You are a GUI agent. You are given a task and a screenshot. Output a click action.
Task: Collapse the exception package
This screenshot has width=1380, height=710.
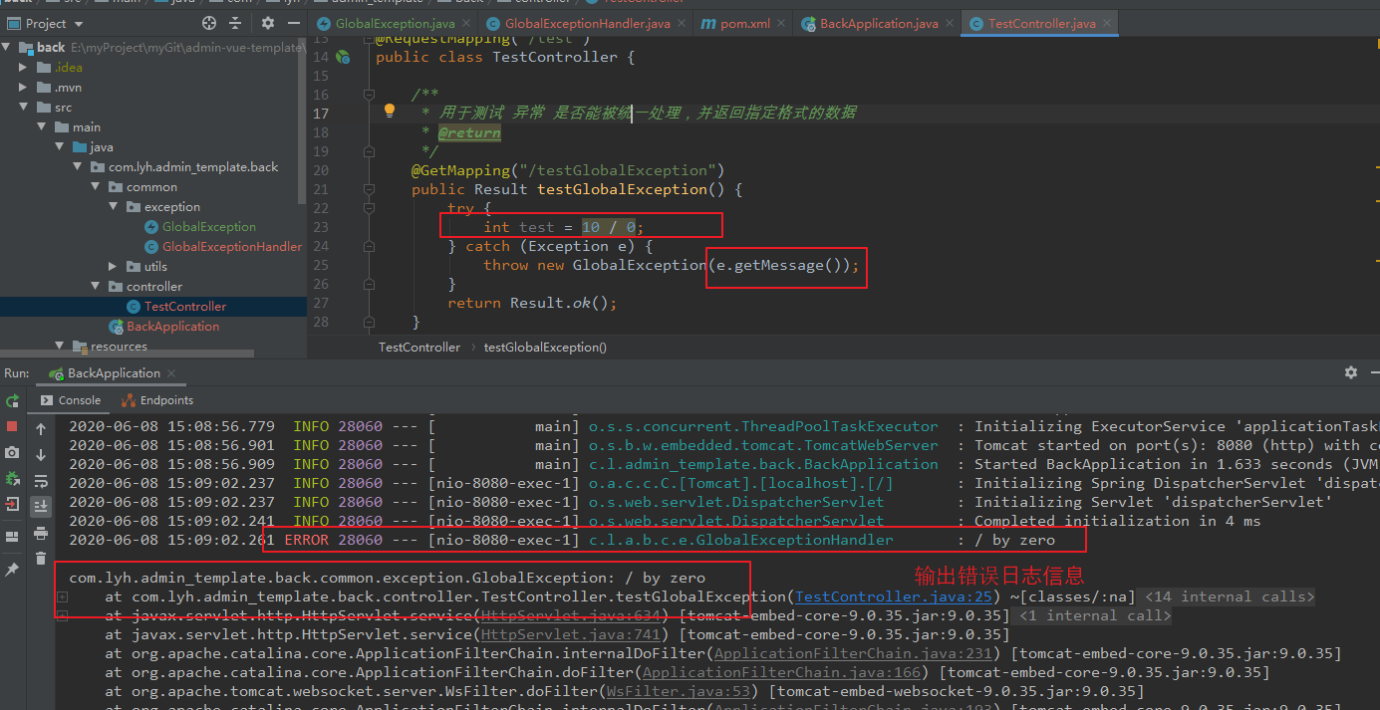[x=115, y=206]
